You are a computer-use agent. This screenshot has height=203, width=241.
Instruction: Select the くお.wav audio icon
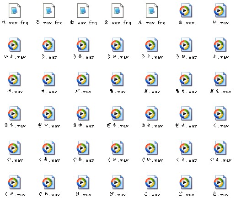15,182
